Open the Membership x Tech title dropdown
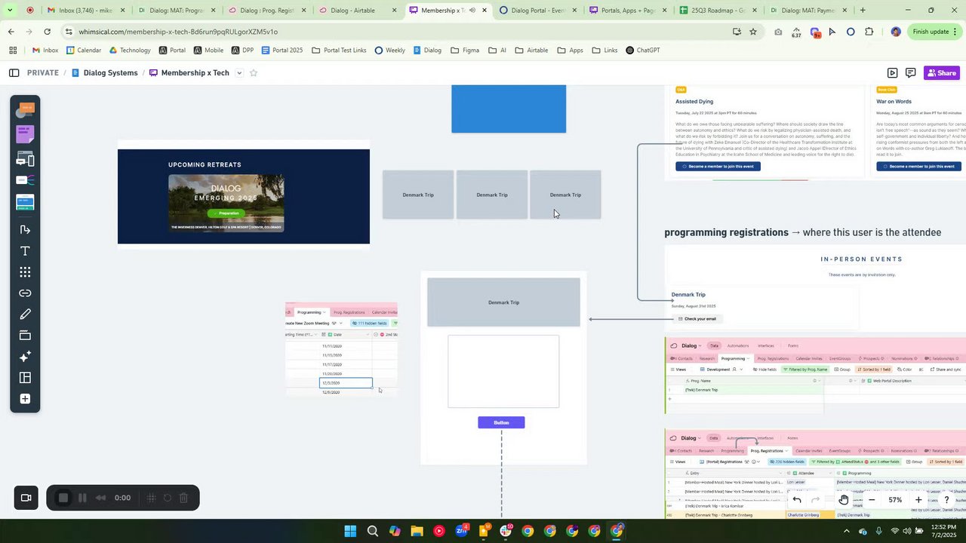The width and height of the screenshot is (966, 543). [x=239, y=73]
